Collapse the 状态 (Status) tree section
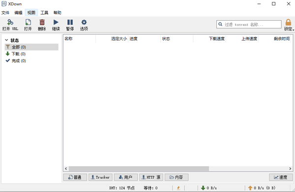The image size is (295, 192). click(6, 40)
